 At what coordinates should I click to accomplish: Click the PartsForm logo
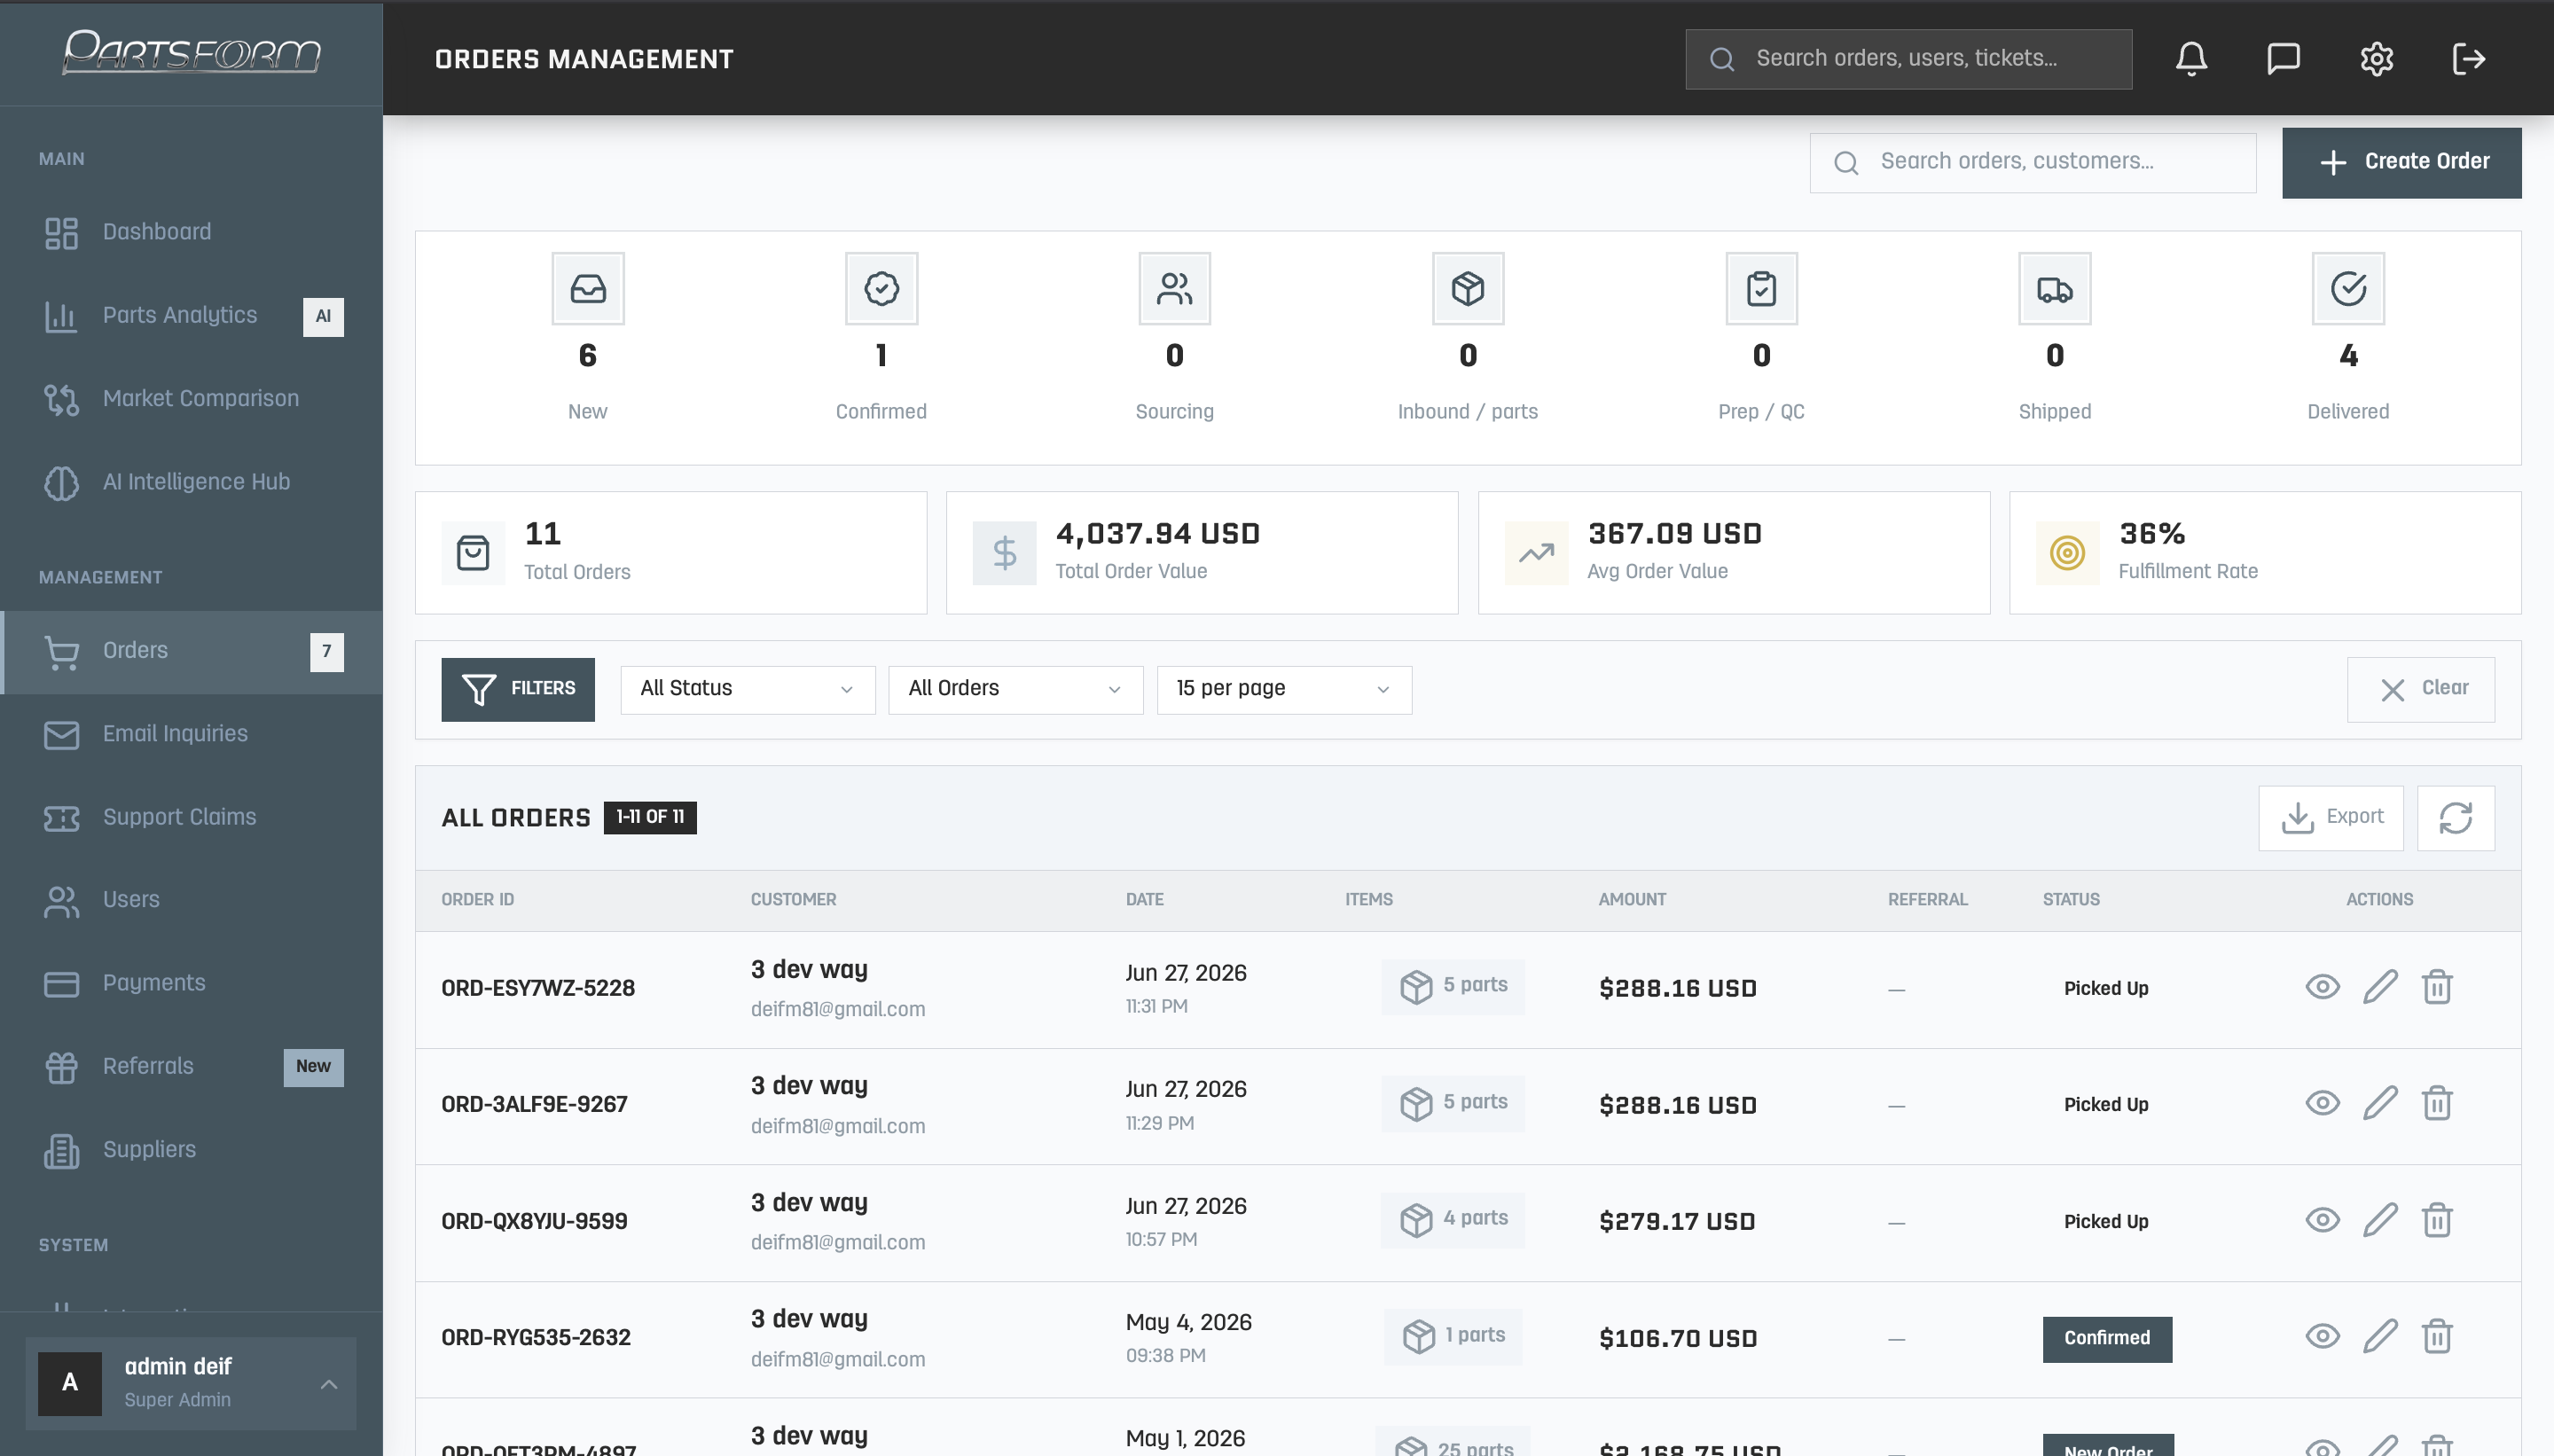192,52
